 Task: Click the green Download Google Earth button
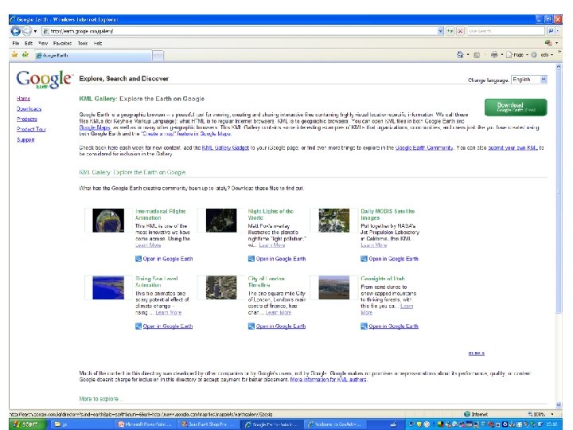point(516,107)
